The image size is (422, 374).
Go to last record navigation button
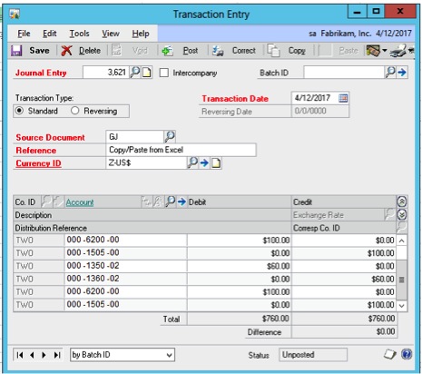(x=57, y=355)
